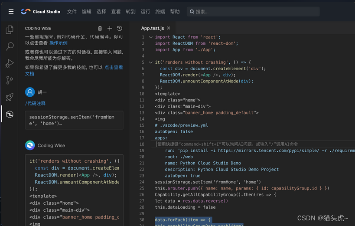Click 'this.dataLoading = false' line

(x=185, y=207)
